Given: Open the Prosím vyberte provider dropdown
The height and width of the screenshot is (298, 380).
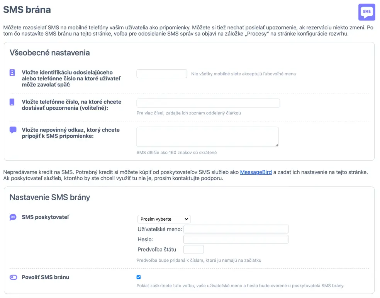Looking at the screenshot, I should [164, 219].
